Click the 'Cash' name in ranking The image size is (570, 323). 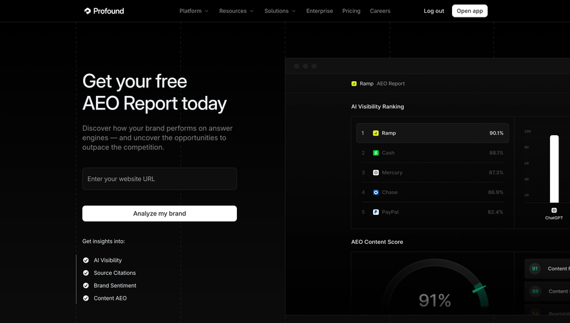(x=388, y=153)
